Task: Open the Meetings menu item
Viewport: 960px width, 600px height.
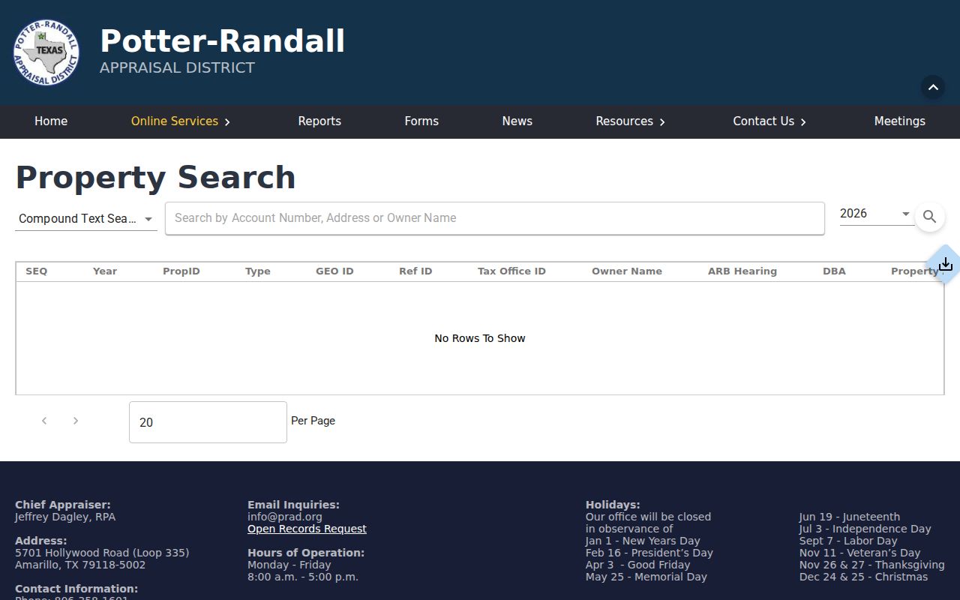Action: click(x=899, y=121)
